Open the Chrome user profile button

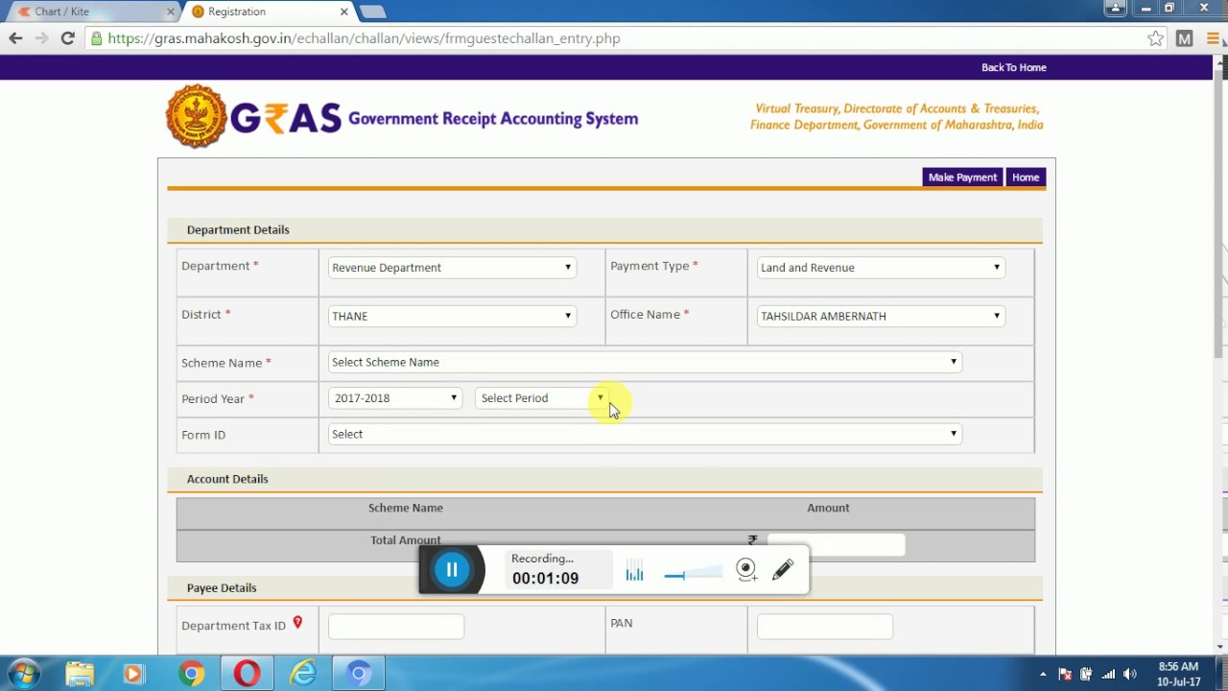1114,8
